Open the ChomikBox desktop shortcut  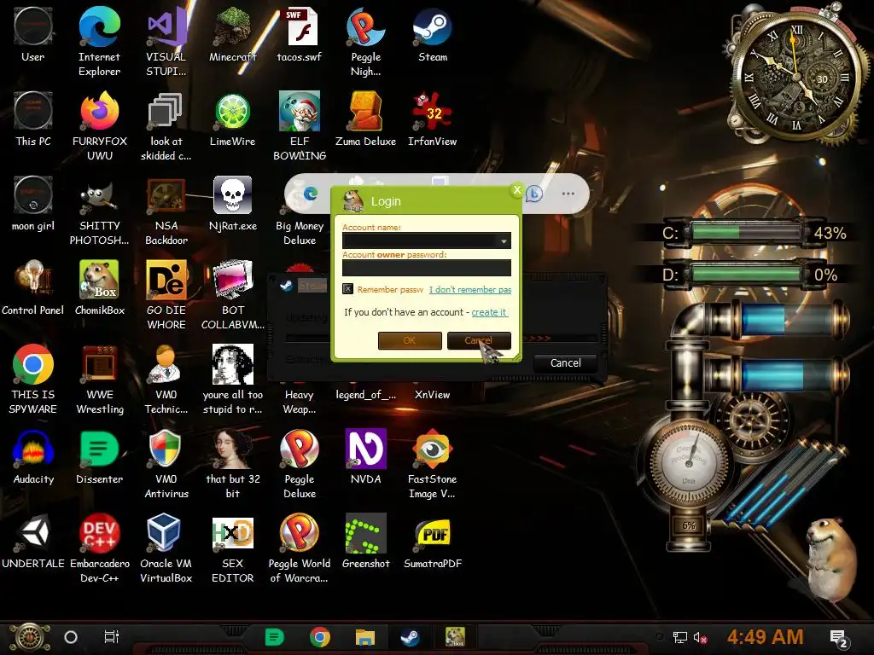pyautogui.click(x=99, y=288)
